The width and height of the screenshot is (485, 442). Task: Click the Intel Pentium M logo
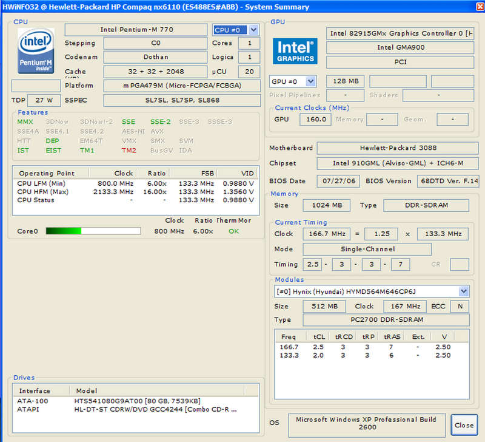click(x=36, y=51)
